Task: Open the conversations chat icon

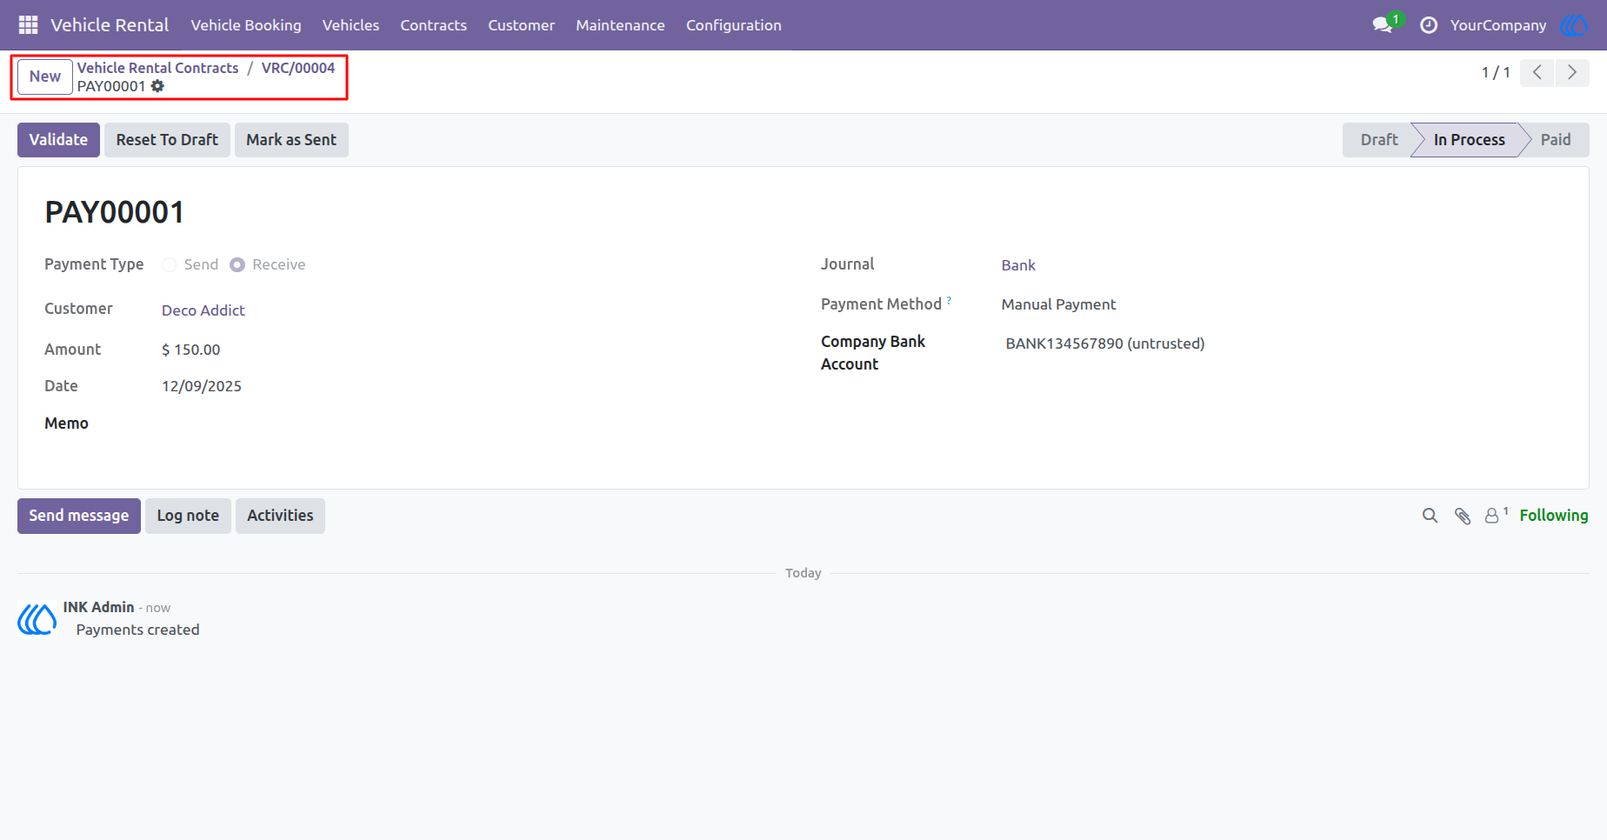Action: tap(1383, 25)
